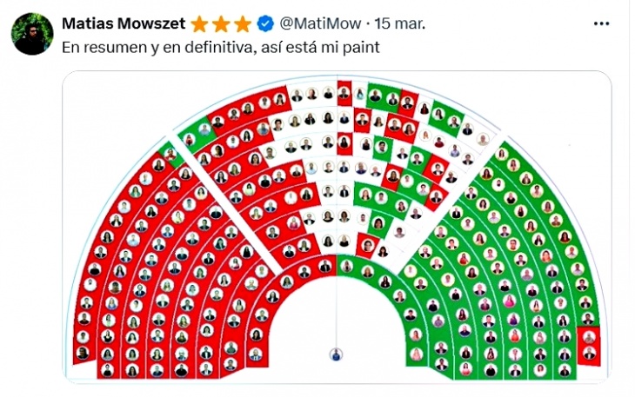Click the third orange star next to name

click(243, 23)
